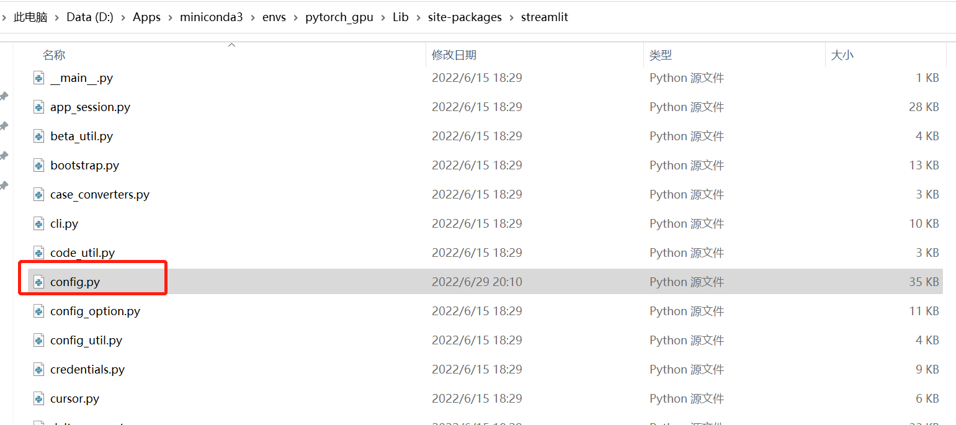Sort files by the 类型 column header
The image size is (956, 425).
coord(661,55)
